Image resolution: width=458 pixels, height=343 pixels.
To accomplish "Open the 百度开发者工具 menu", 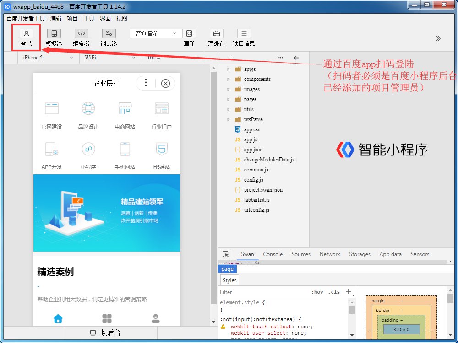I will (x=26, y=19).
